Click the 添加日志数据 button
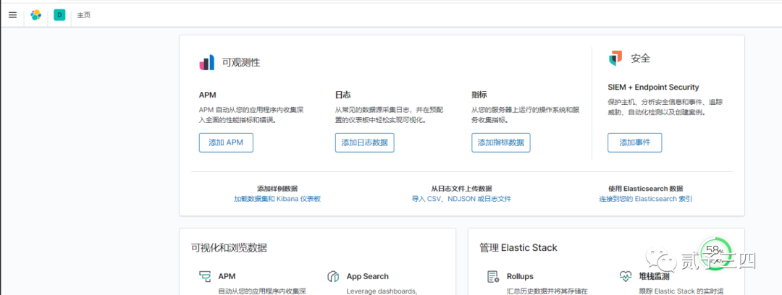 click(x=364, y=142)
